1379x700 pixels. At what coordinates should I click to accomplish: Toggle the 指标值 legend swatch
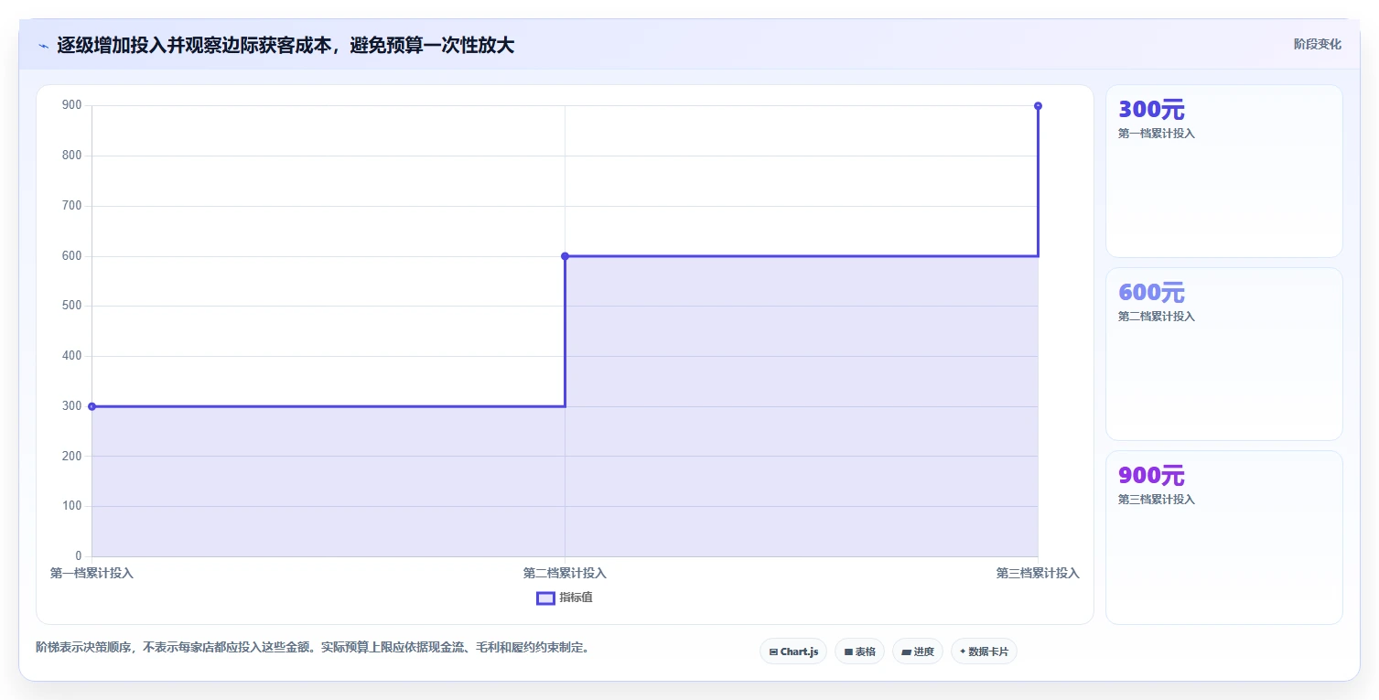pyautogui.click(x=545, y=598)
